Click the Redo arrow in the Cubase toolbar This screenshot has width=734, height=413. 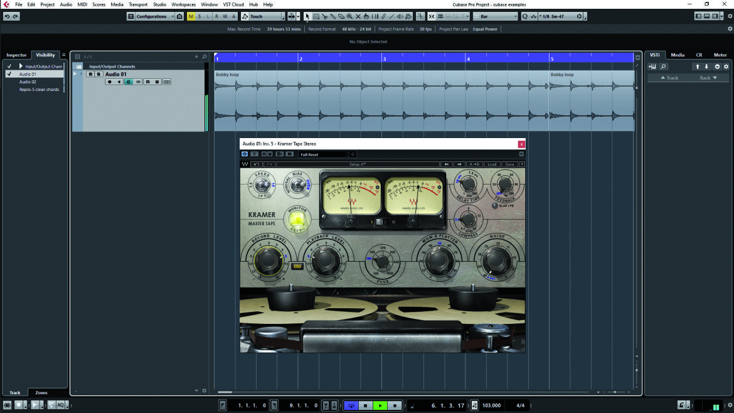click(16, 16)
